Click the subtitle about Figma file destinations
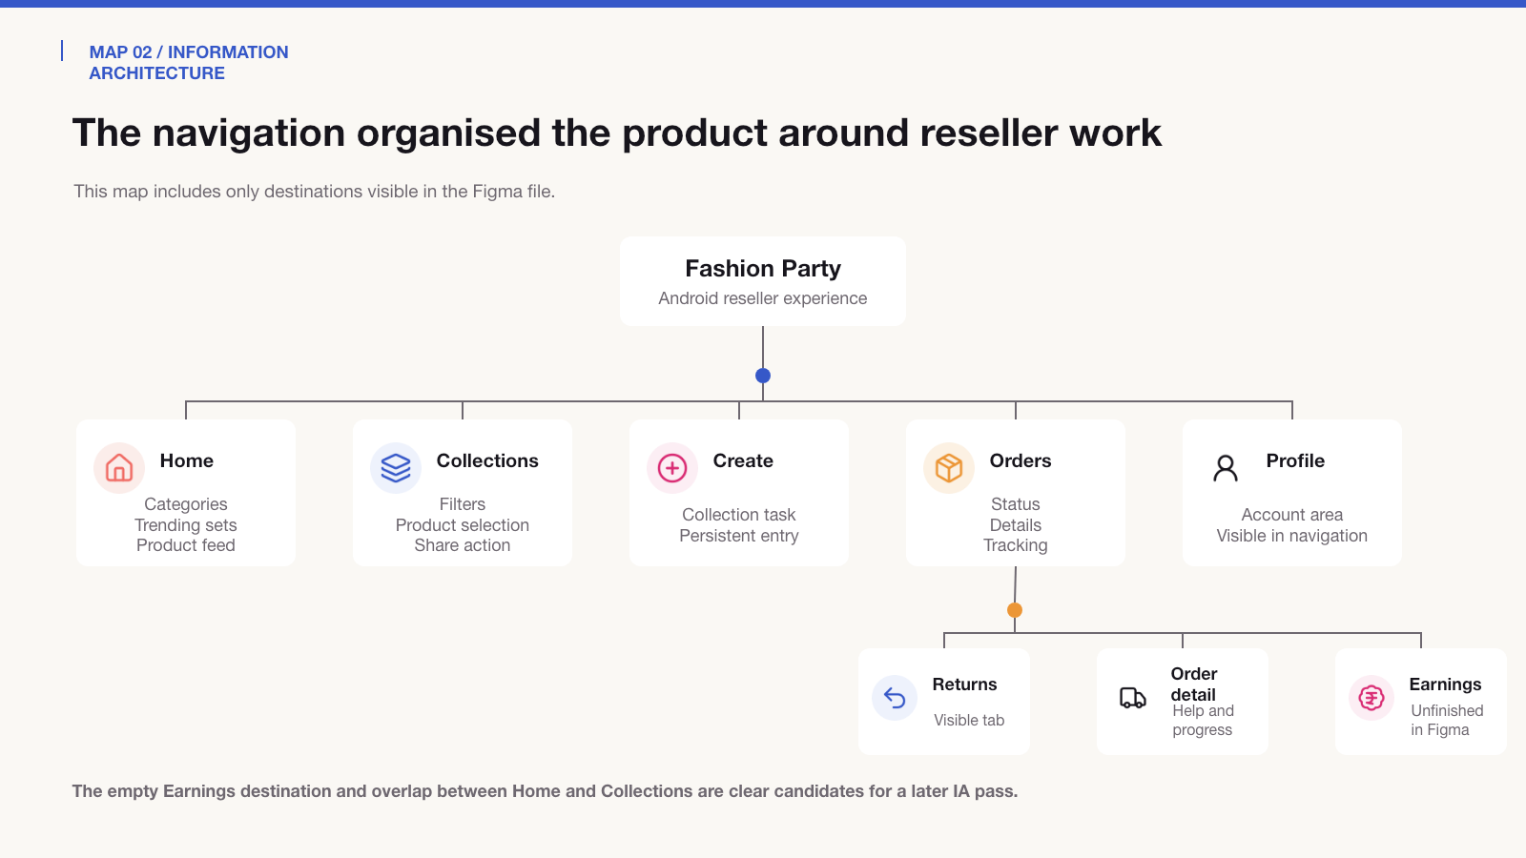 click(x=315, y=192)
